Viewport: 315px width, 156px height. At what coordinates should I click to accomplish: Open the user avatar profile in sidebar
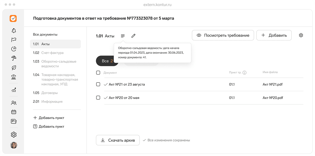13,145
